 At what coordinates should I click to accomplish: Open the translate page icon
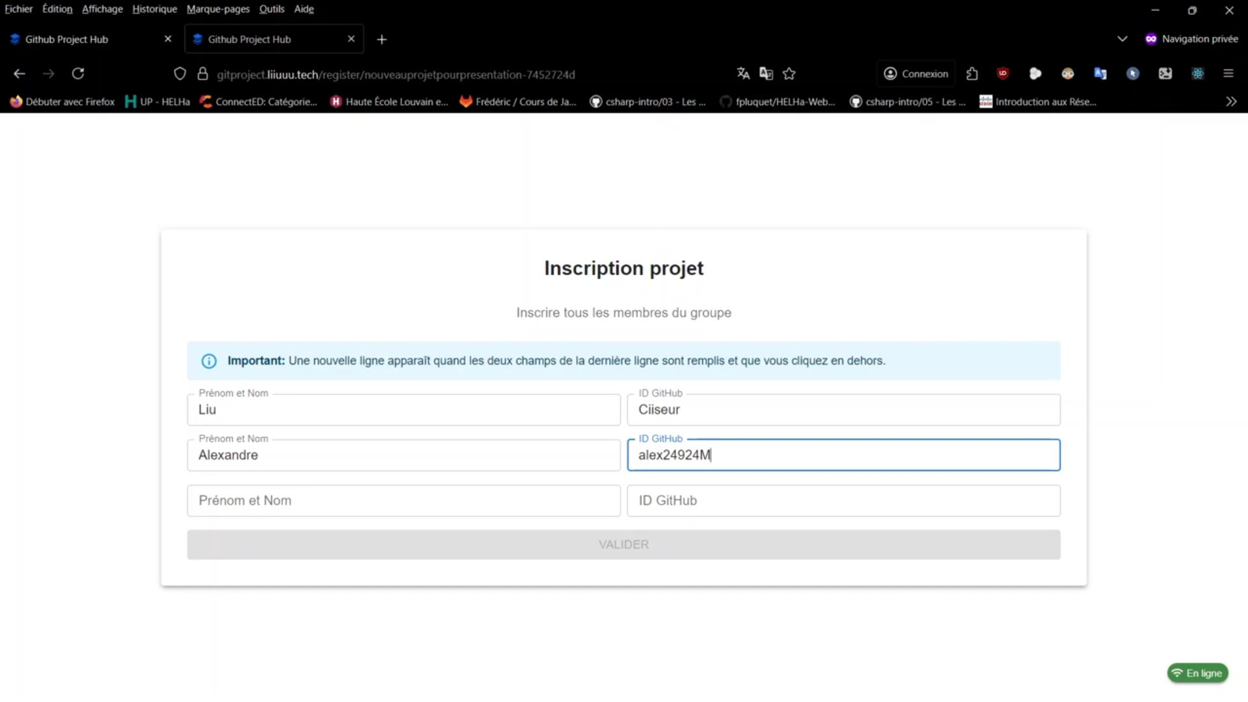coord(743,73)
